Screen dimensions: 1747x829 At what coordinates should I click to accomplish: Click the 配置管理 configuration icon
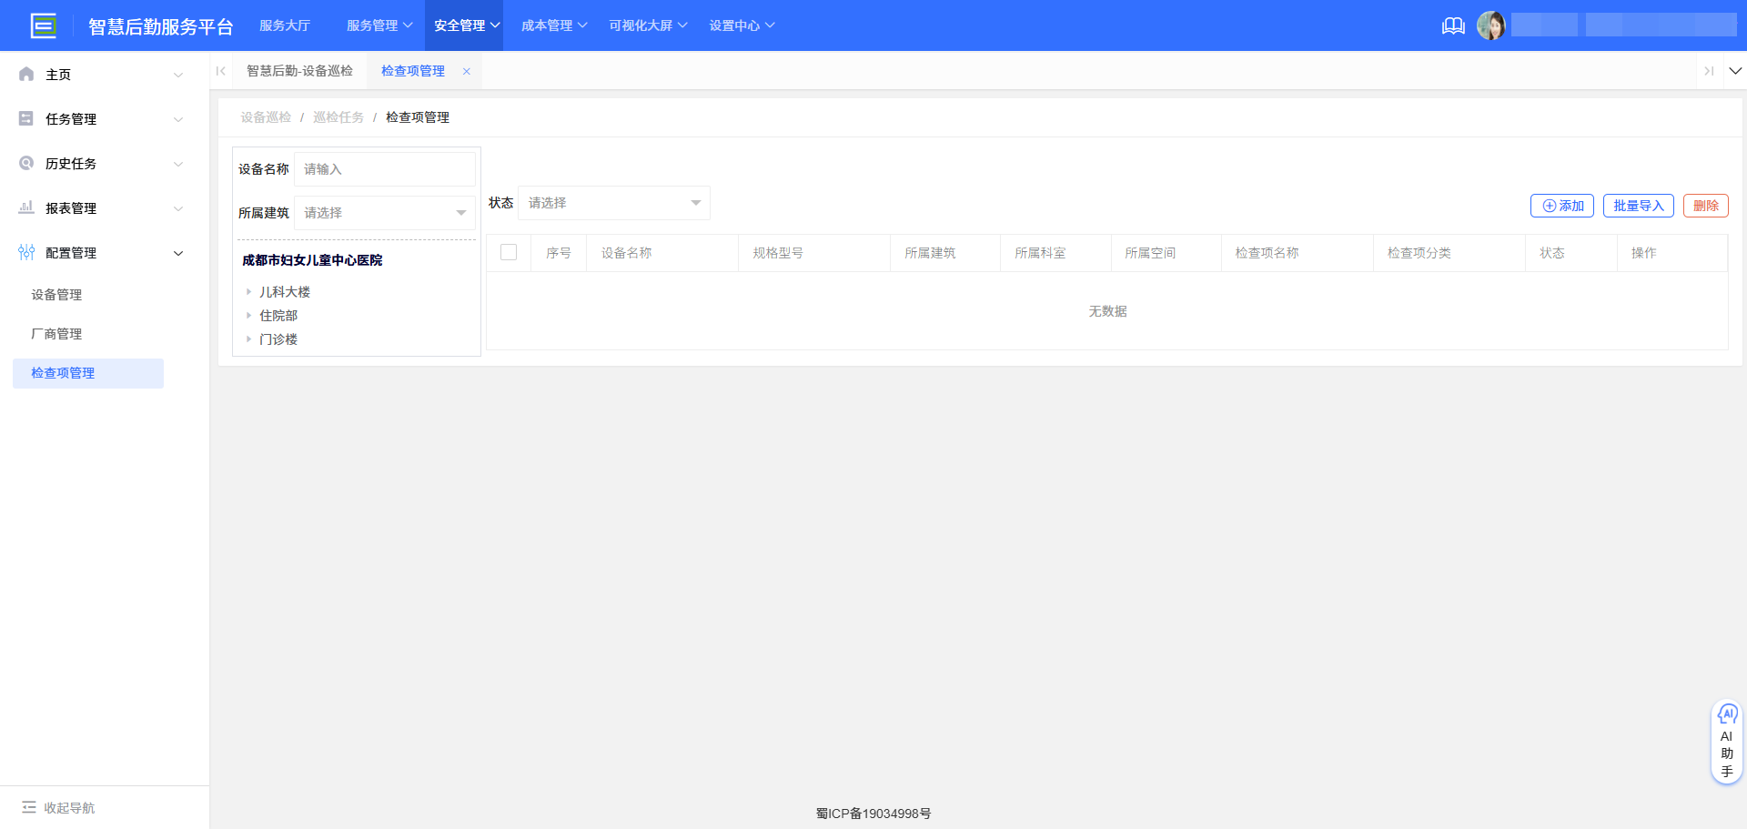(25, 252)
